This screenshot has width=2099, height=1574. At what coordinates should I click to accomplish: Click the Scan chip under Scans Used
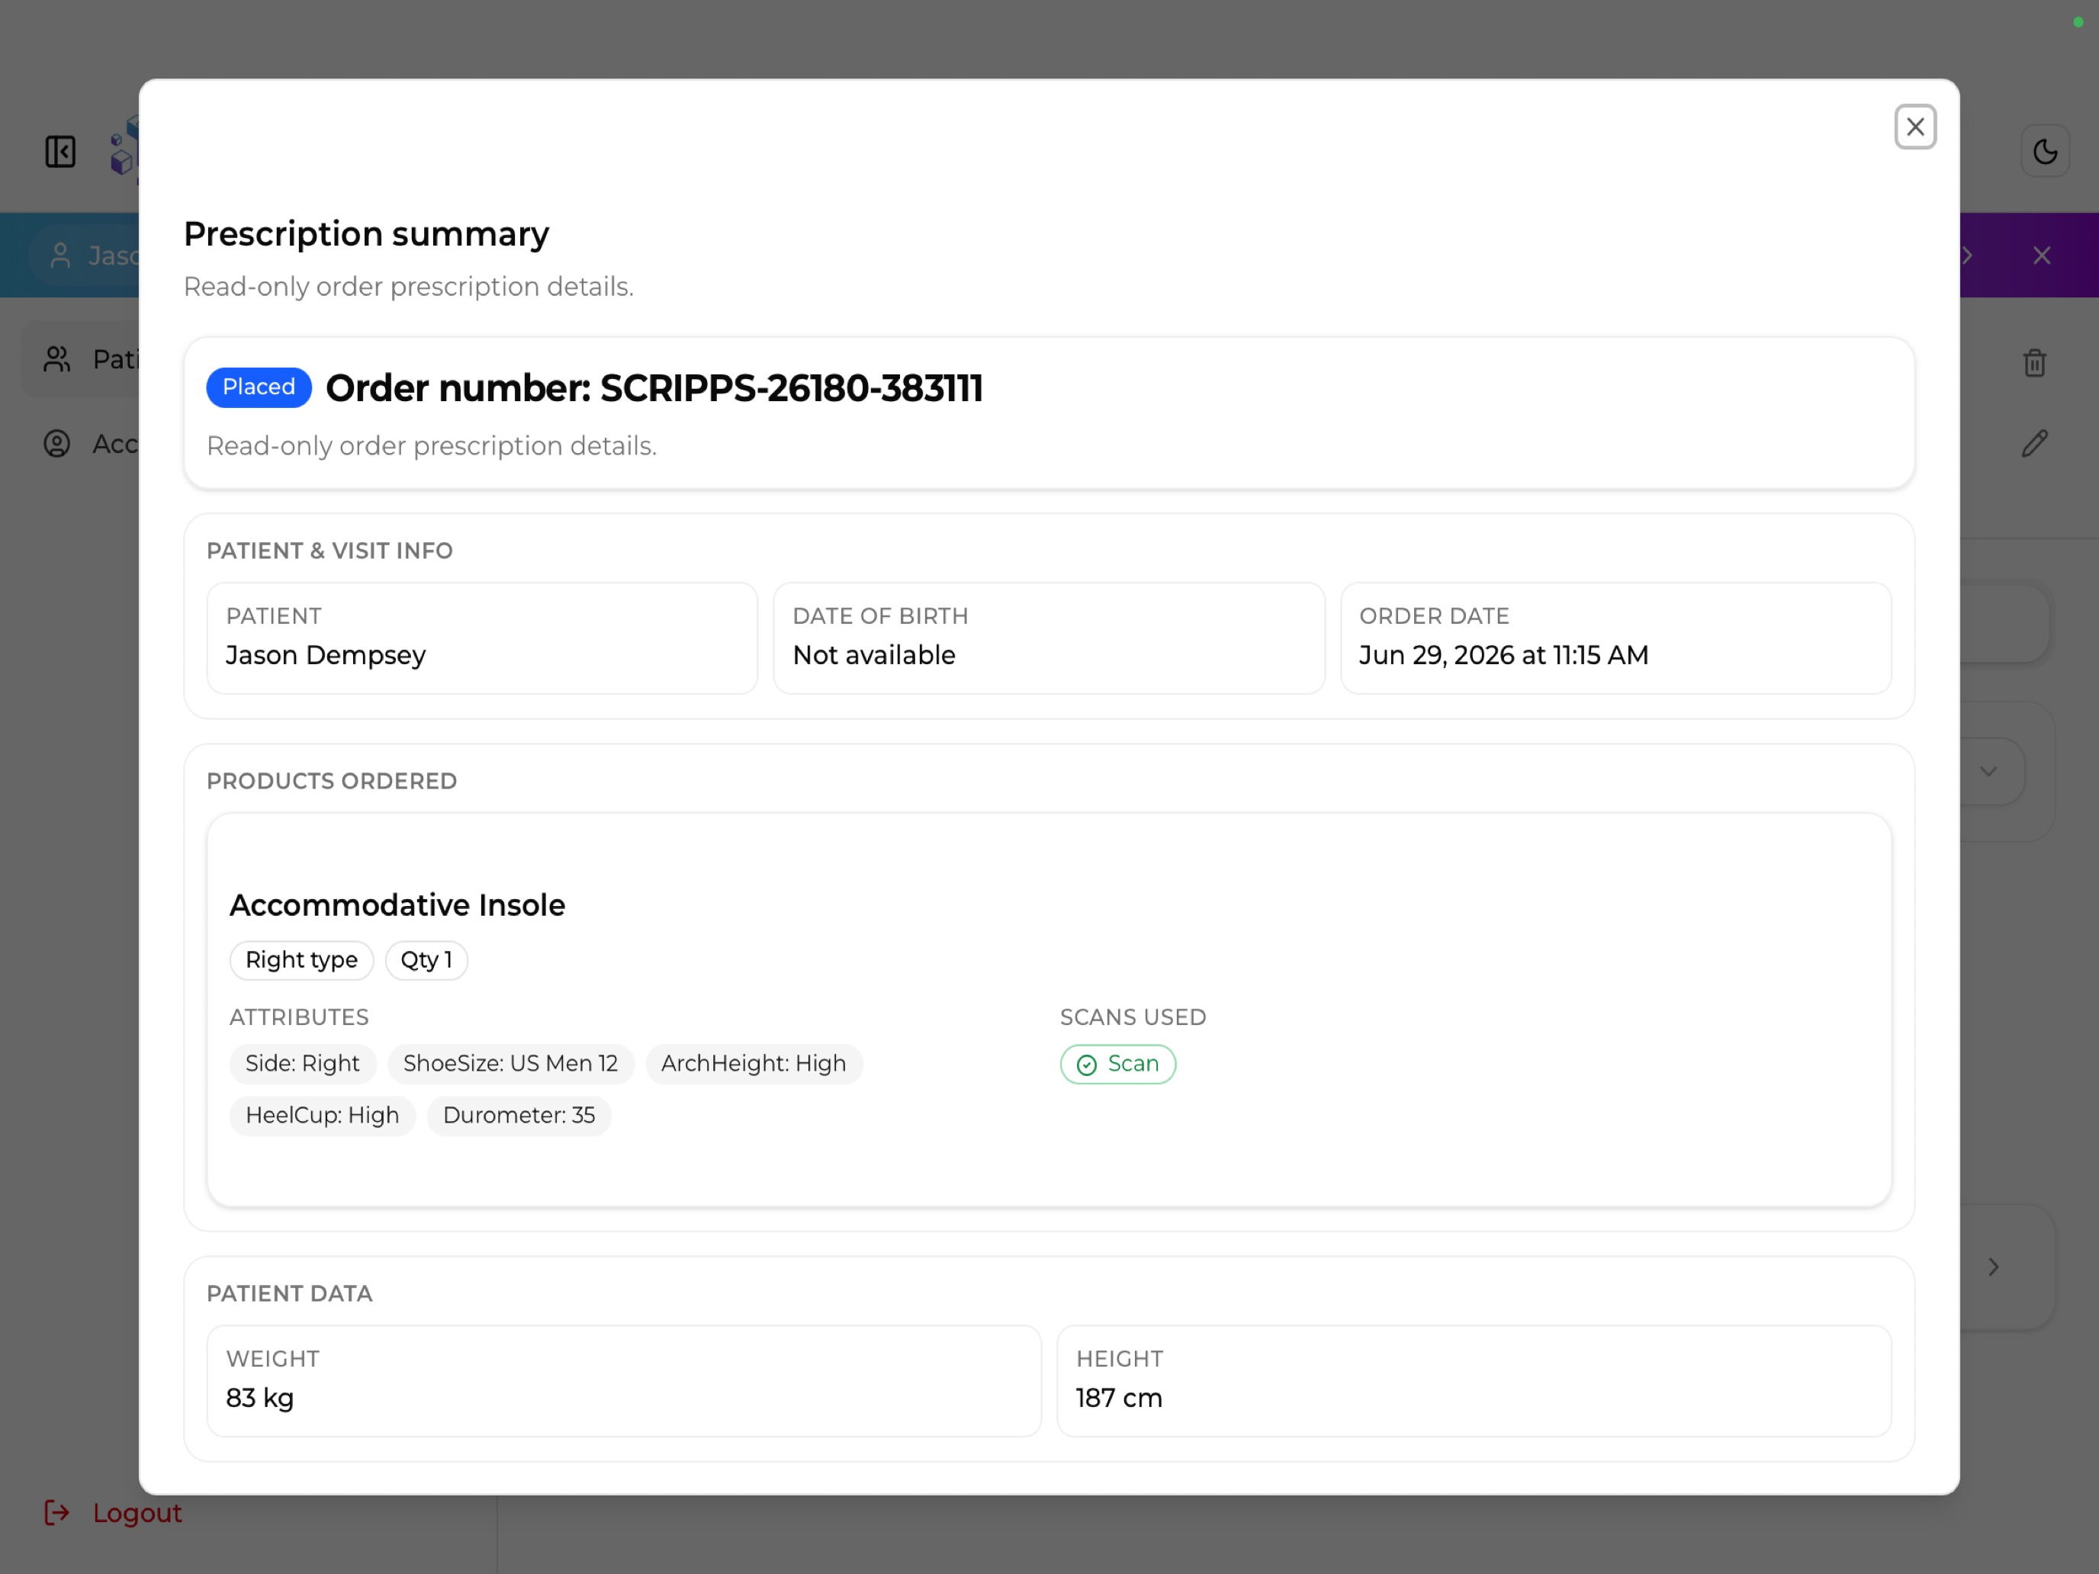point(1118,1064)
